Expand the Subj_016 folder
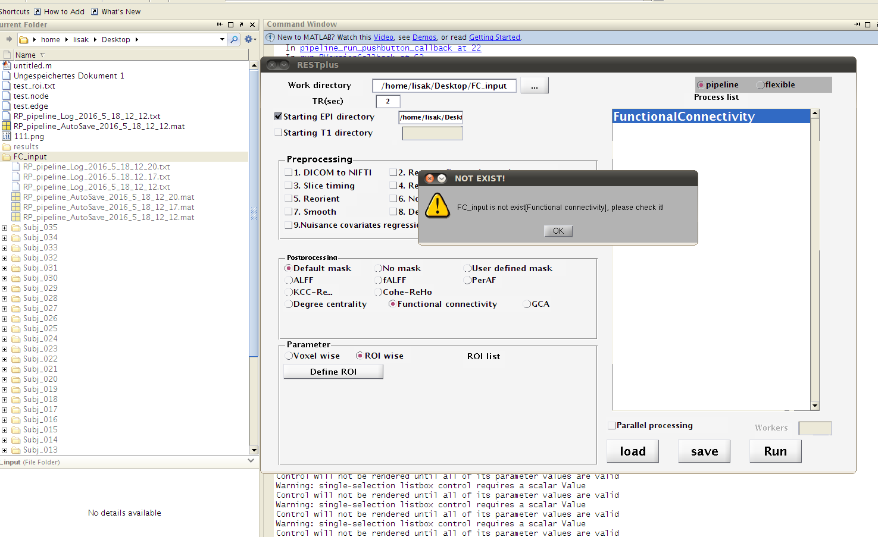Viewport: 878px width, 537px height. pos(5,420)
